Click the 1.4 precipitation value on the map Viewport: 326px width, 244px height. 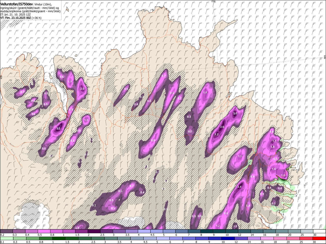point(205,92)
